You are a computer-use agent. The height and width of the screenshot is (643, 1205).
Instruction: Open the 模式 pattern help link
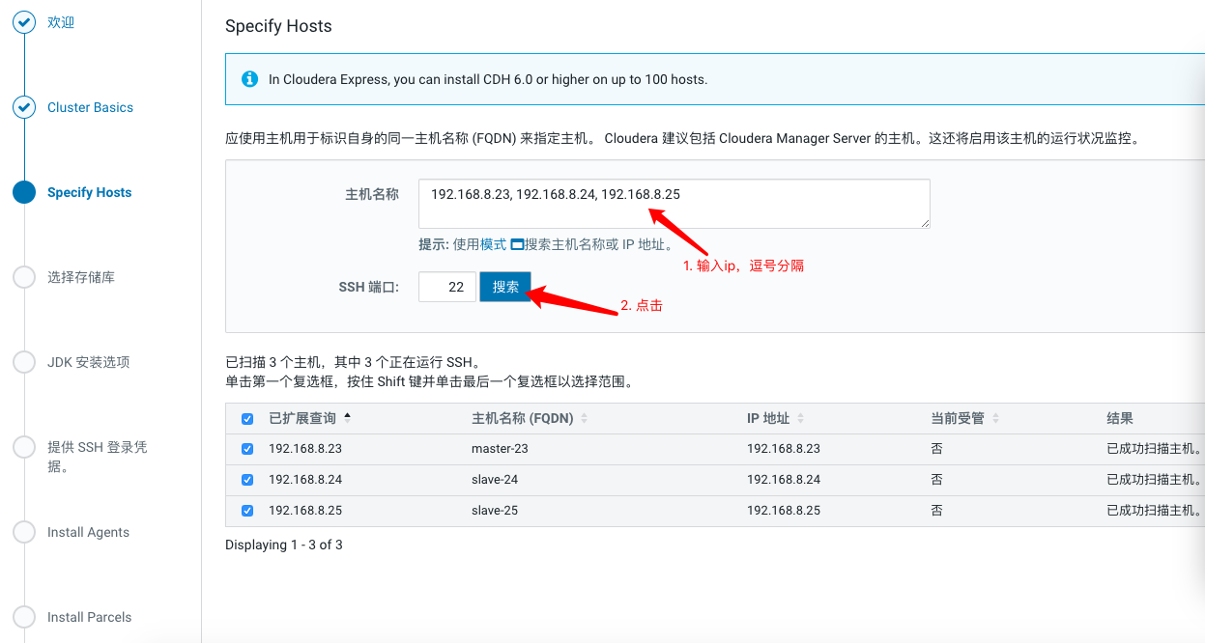(x=493, y=245)
